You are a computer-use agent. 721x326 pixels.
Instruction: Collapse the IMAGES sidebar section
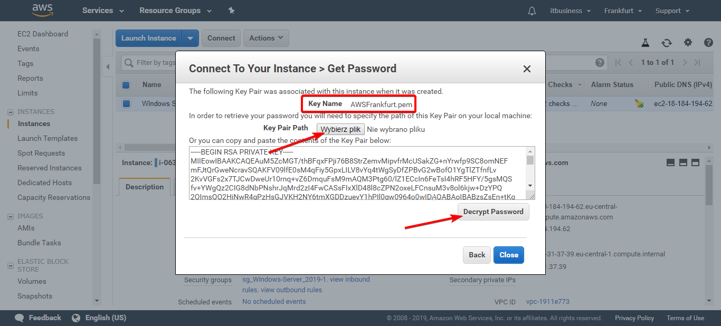click(10, 216)
